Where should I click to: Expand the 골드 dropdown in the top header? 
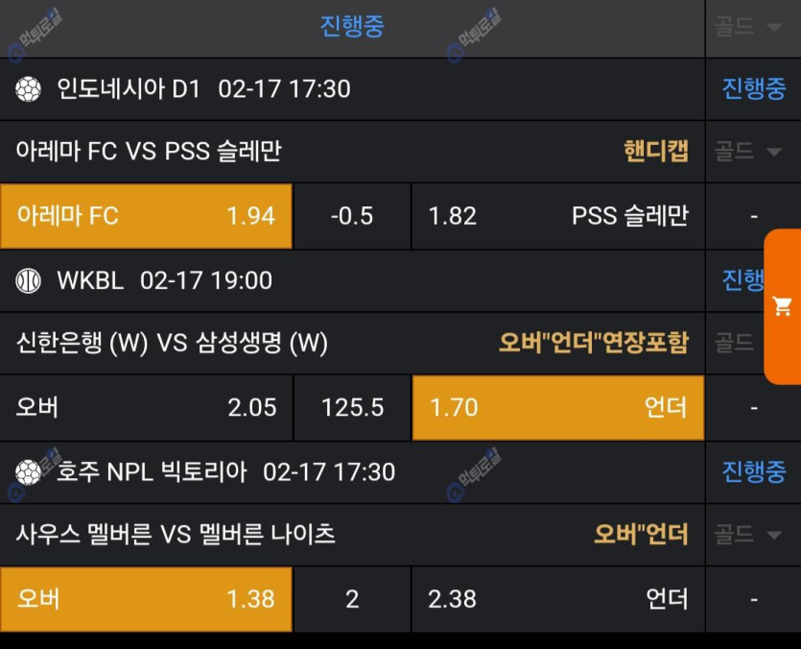[x=748, y=27]
